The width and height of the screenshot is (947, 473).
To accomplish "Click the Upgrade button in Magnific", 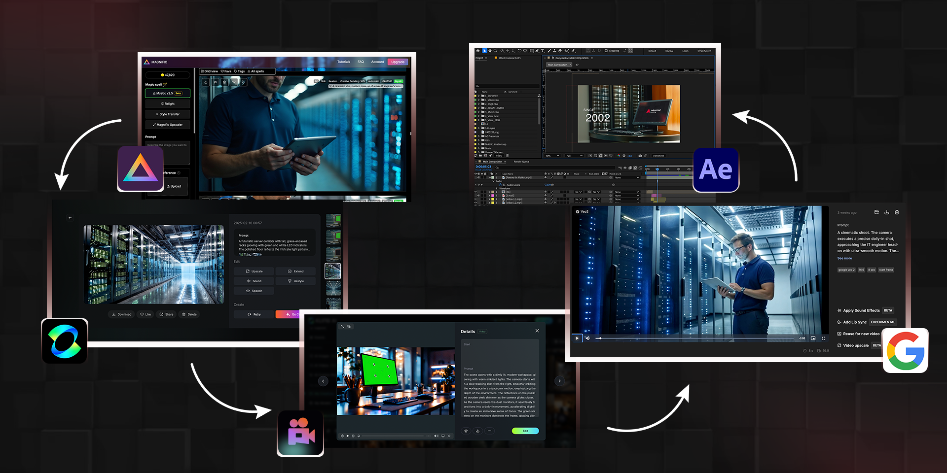I will [398, 62].
